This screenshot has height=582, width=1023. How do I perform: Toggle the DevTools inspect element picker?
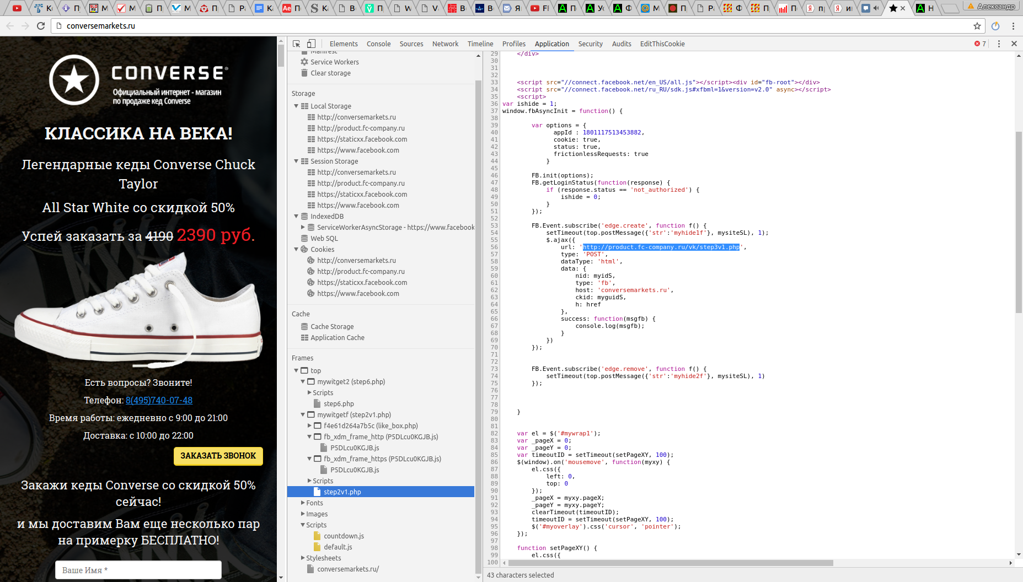click(297, 44)
